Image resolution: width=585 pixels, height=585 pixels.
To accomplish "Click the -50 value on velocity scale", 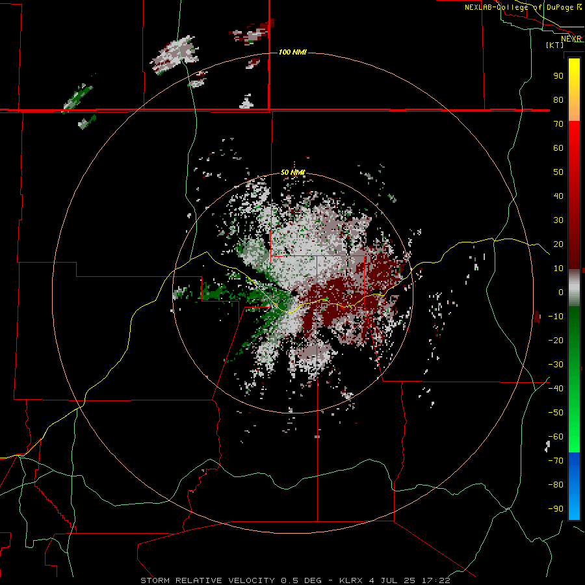I will click(556, 413).
